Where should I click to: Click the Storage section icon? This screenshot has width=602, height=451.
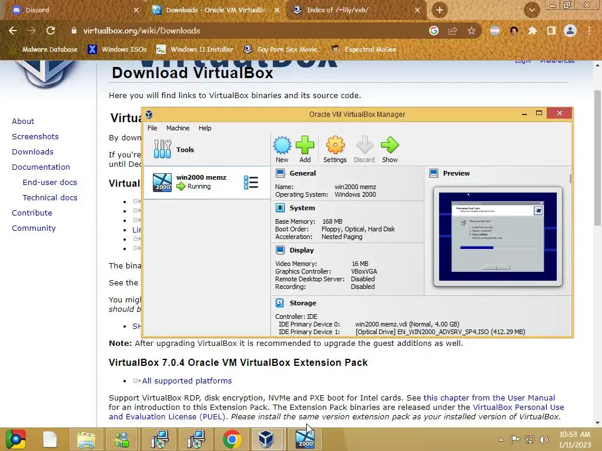coord(280,303)
